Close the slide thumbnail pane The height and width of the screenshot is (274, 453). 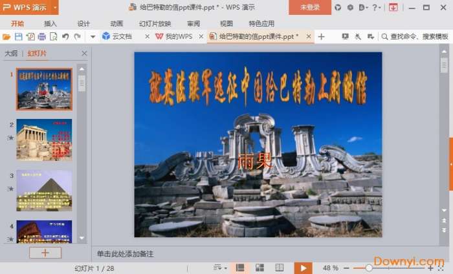coord(84,54)
